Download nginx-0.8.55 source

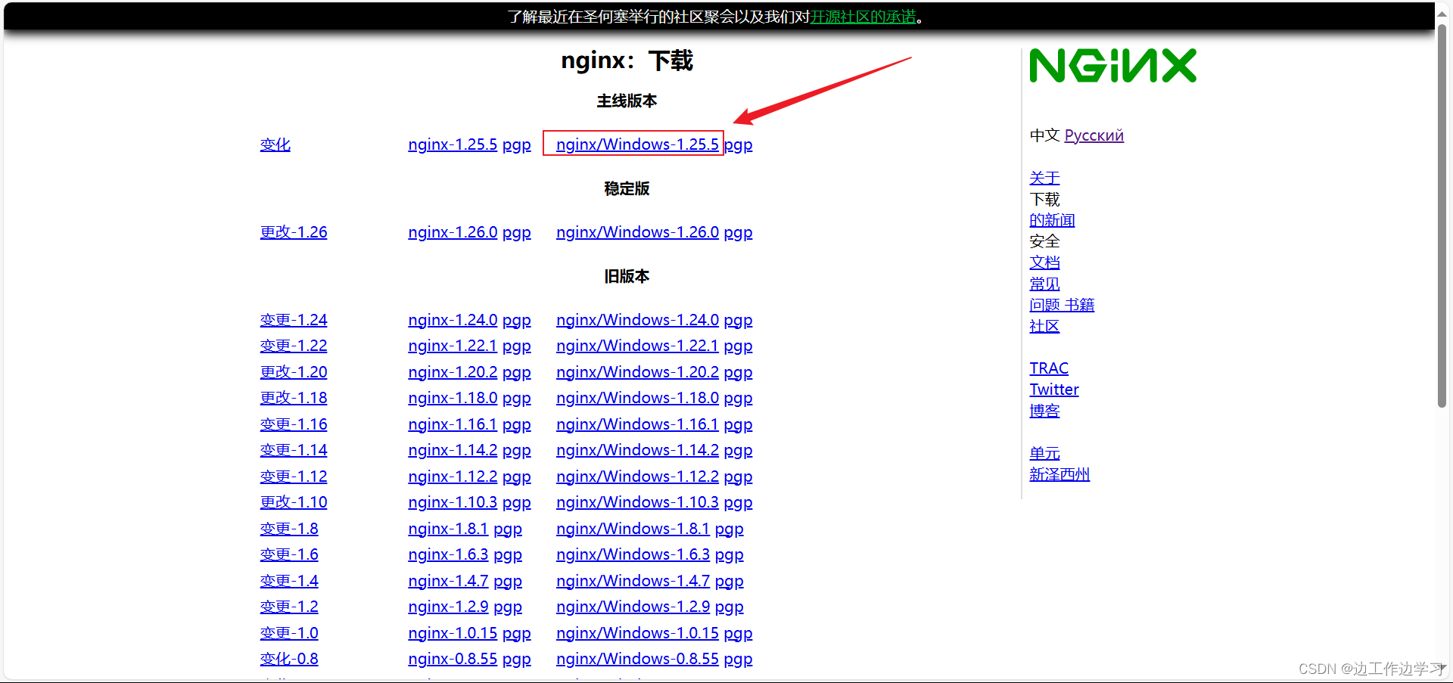[453, 659]
